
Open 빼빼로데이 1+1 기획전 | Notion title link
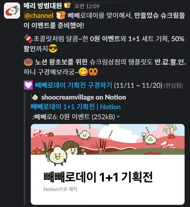(x=75, y=107)
